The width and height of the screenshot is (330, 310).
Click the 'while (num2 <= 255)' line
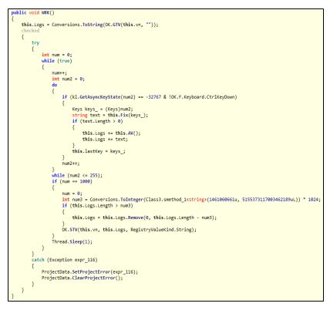pyautogui.click(x=77, y=175)
